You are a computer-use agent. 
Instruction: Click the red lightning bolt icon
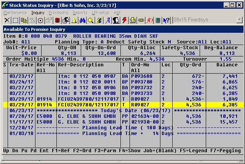124,20
